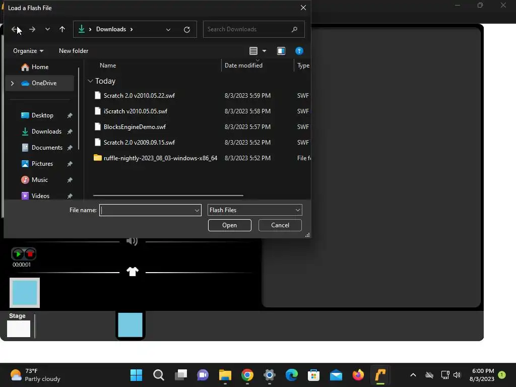Refresh the Downloads folder listing
516x387 pixels.
[187, 30]
